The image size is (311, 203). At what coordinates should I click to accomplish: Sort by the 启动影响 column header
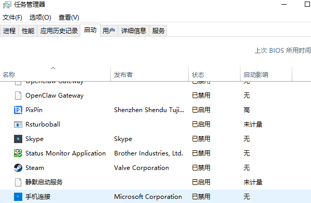pos(266,74)
